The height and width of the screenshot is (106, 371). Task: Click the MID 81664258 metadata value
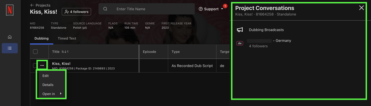click(x=37, y=28)
